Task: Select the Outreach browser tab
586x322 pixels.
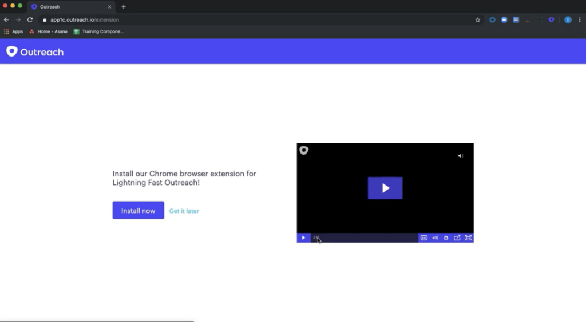Action: point(71,7)
